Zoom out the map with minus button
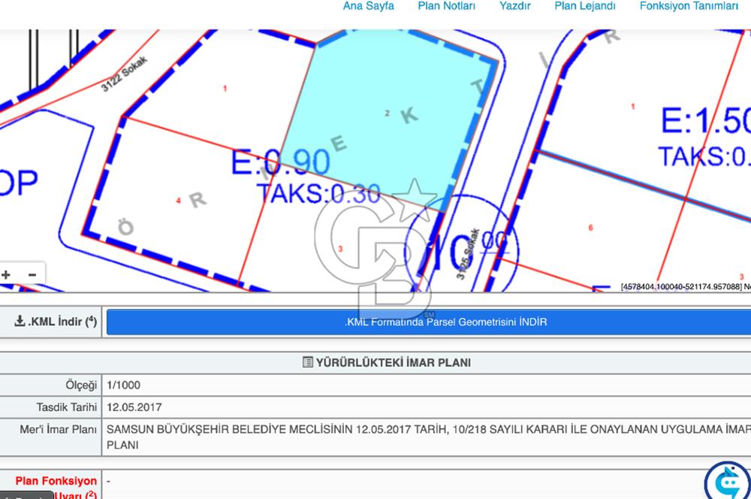Viewport: 751px width, 499px height. pyautogui.click(x=32, y=275)
